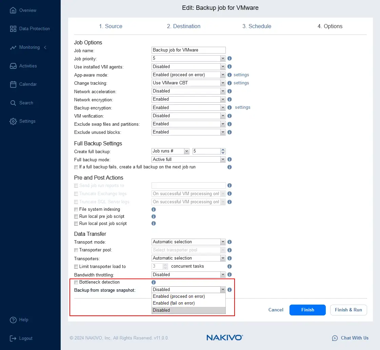
Task: Go to the 3. Schedule step
Action: tap(257, 26)
